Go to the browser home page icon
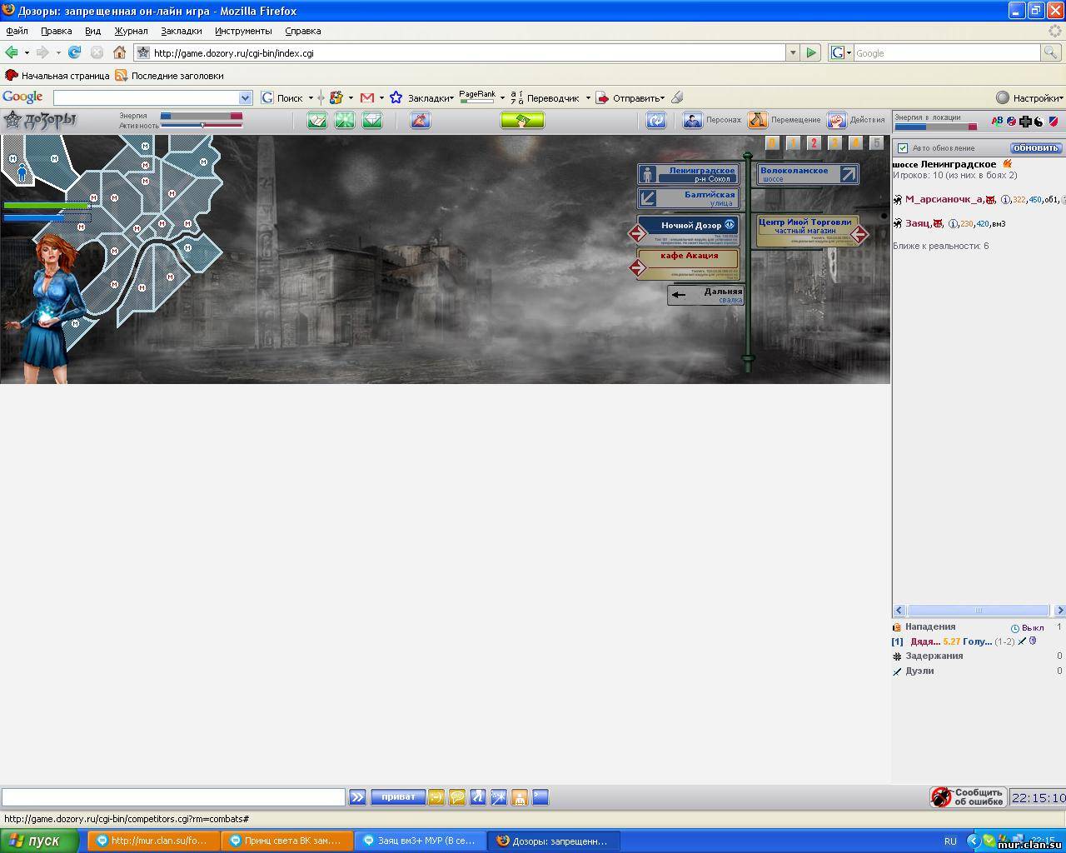The width and height of the screenshot is (1066, 853). coord(119,52)
